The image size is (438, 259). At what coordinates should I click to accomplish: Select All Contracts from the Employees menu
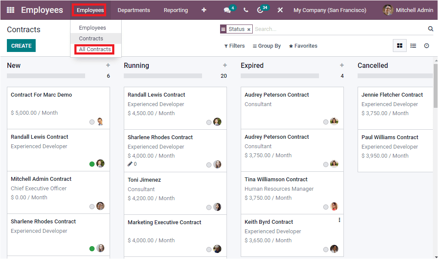click(x=94, y=49)
